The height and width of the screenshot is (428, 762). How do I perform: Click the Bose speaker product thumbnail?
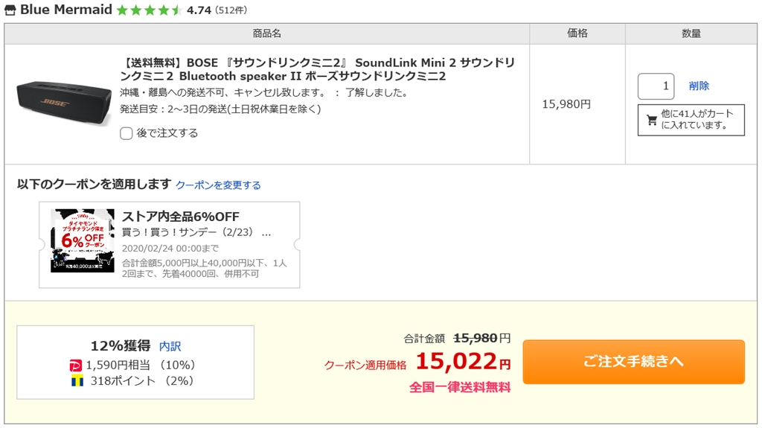point(63,103)
